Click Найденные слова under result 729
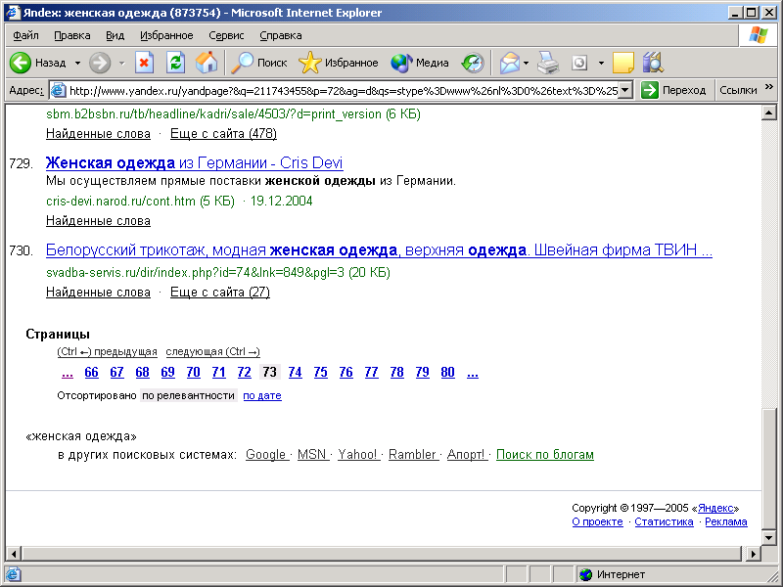 [98, 221]
